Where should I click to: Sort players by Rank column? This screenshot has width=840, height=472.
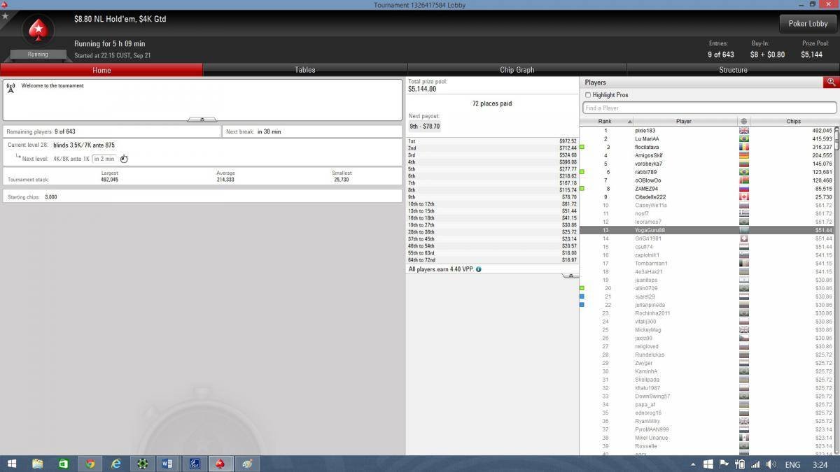click(606, 122)
